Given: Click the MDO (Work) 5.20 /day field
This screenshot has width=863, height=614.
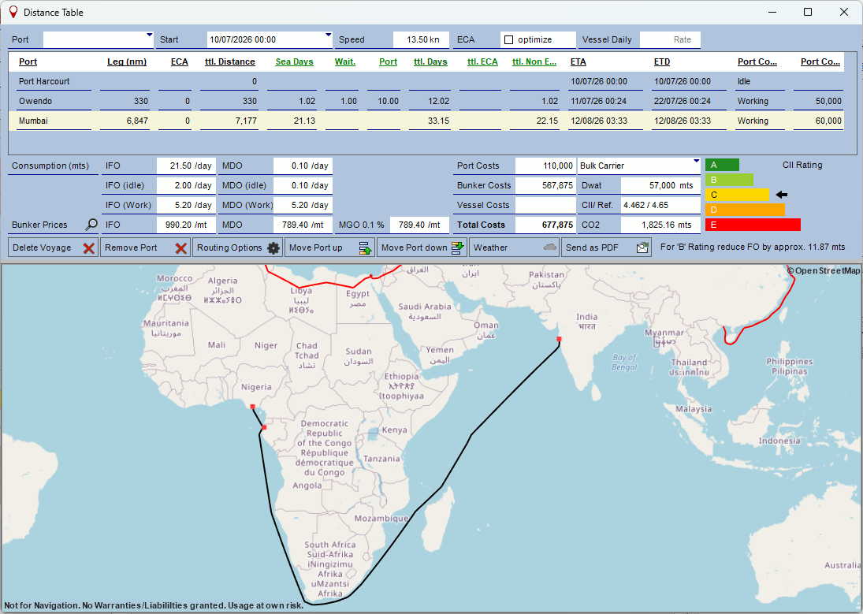Looking at the screenshot, I should (x=303, y=205).
